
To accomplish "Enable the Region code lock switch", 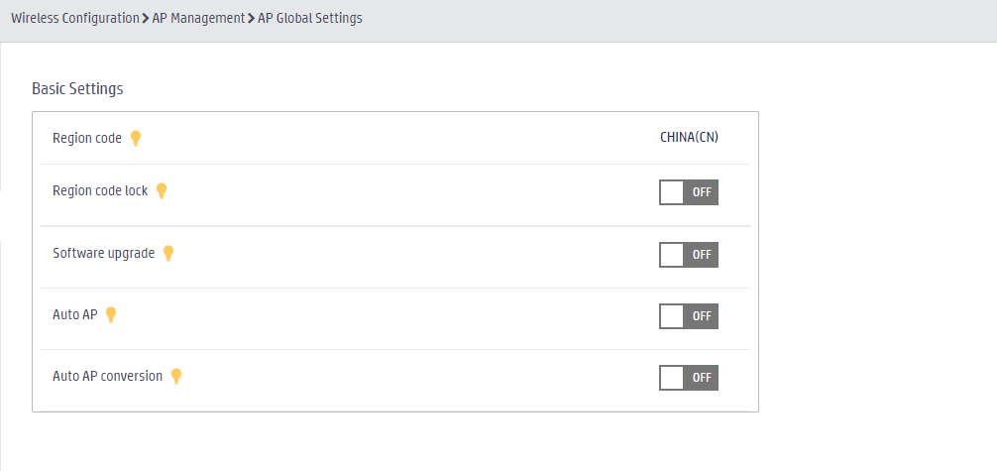I will click(x=689, y=192).
